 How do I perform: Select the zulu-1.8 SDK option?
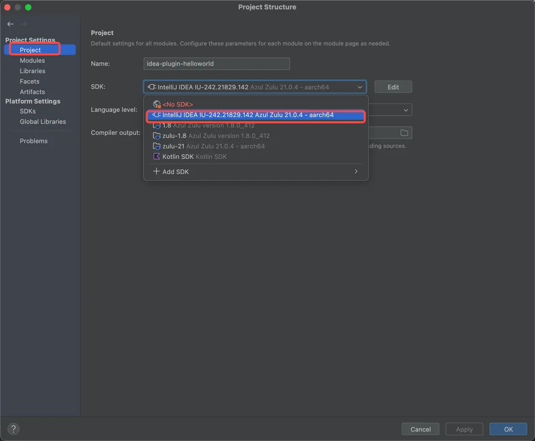pos(256,136)
